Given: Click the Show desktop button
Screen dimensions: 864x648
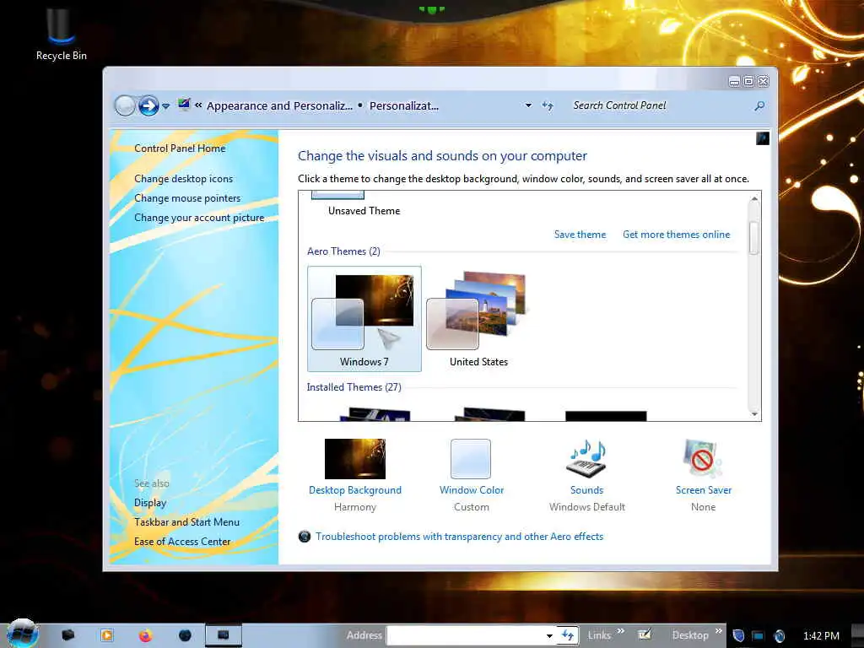Looking at the screenshot, I should [x=857, y=636].
